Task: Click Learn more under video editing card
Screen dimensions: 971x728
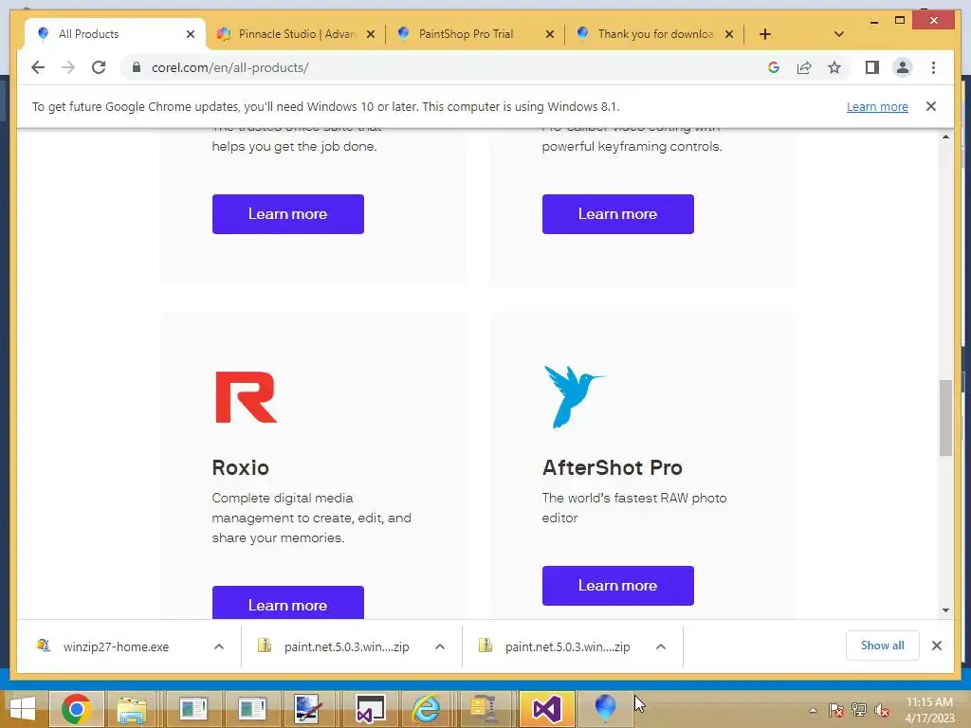Action: [618, 214]
